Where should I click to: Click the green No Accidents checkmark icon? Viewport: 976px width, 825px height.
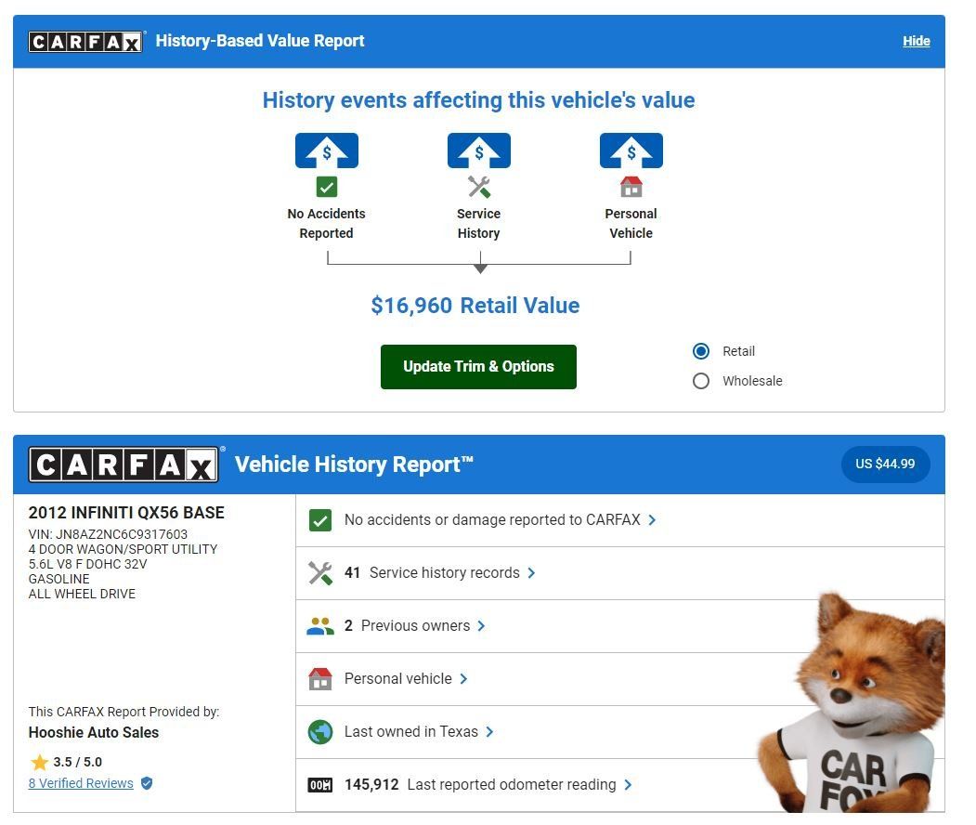[x=326, y=187]
